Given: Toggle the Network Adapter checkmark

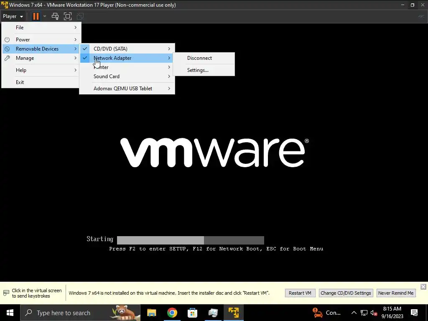Looking at the screenshot, I should (x=85, y=58).
